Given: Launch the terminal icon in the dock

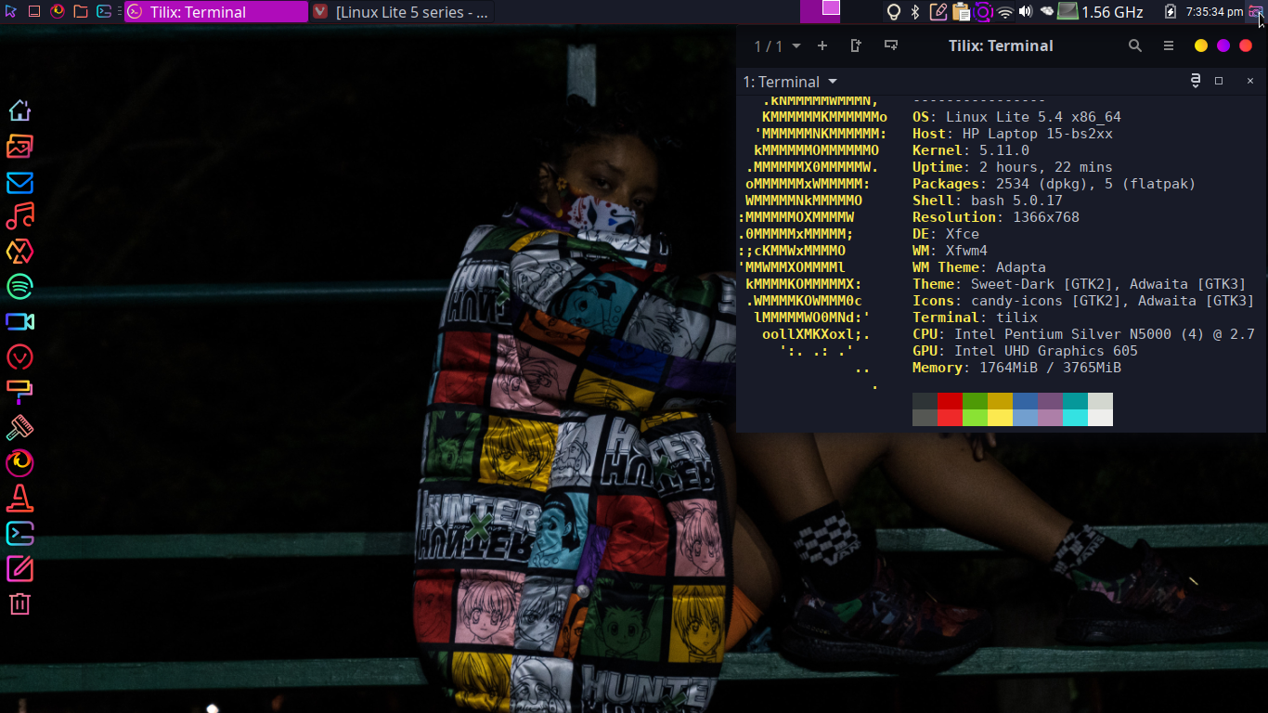Looking at the screenshot, I should click(x=20, y=533).
